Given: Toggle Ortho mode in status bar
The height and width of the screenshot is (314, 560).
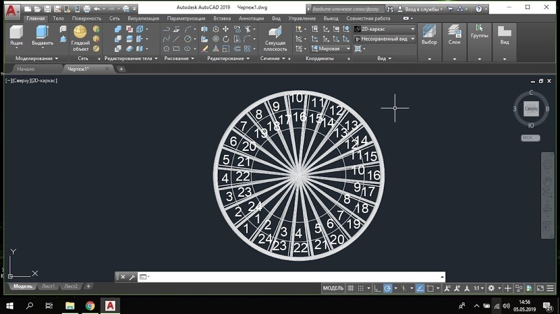Looking at the screenshot, I should (378, 288).
